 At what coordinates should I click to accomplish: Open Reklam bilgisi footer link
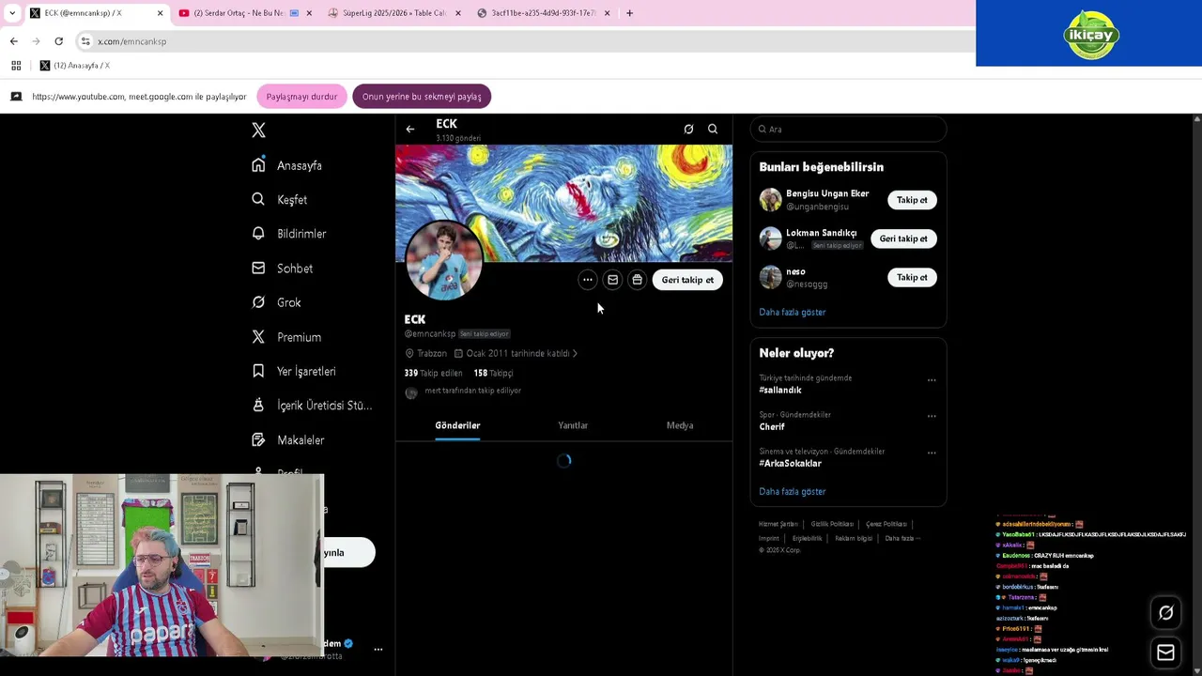(854, 538)
